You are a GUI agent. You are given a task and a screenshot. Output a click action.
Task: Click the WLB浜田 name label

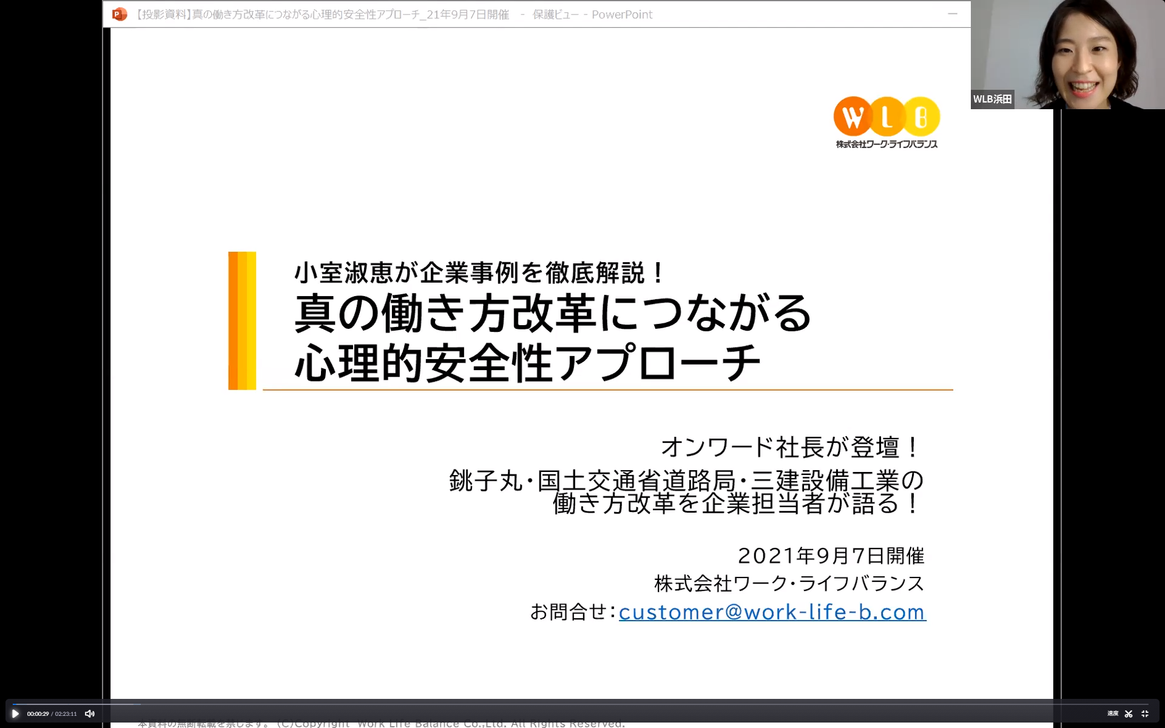pyautogui.click(x=993, y=99)
